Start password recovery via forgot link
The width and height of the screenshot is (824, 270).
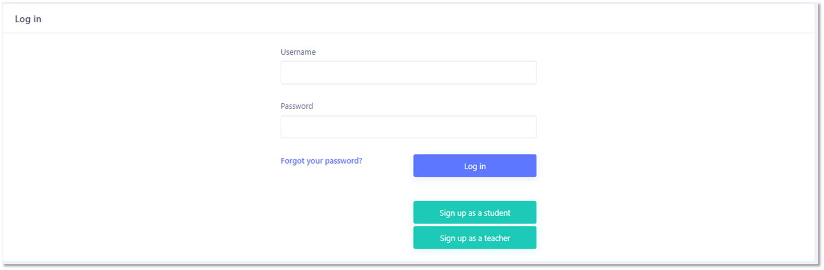click(321, 161)
